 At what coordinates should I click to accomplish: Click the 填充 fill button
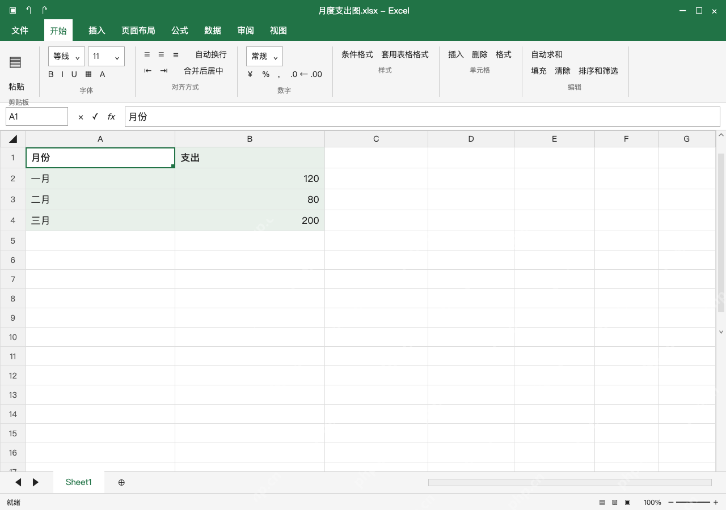pos(539,71)
